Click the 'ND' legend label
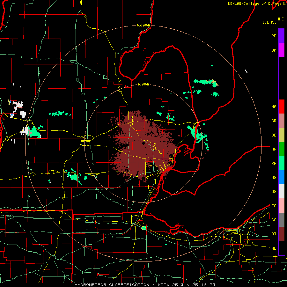The width and height of the screenshot is (287, 287). [274, 248]
